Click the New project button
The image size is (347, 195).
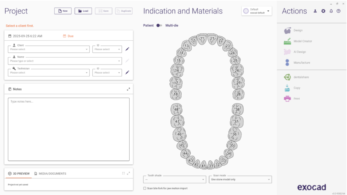click(x=63, y=11)
